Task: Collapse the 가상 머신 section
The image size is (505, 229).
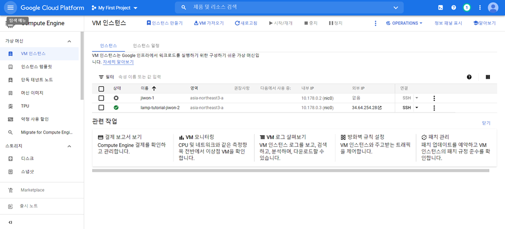Action: coord(69,41)
